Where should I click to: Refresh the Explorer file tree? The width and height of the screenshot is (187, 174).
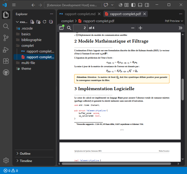(x=45, y=22)
